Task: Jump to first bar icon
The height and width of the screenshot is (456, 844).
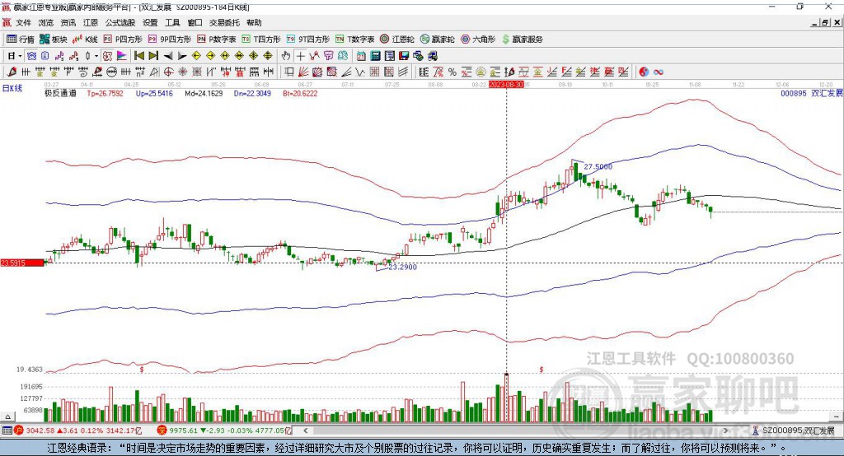Action: click(139, 56)
